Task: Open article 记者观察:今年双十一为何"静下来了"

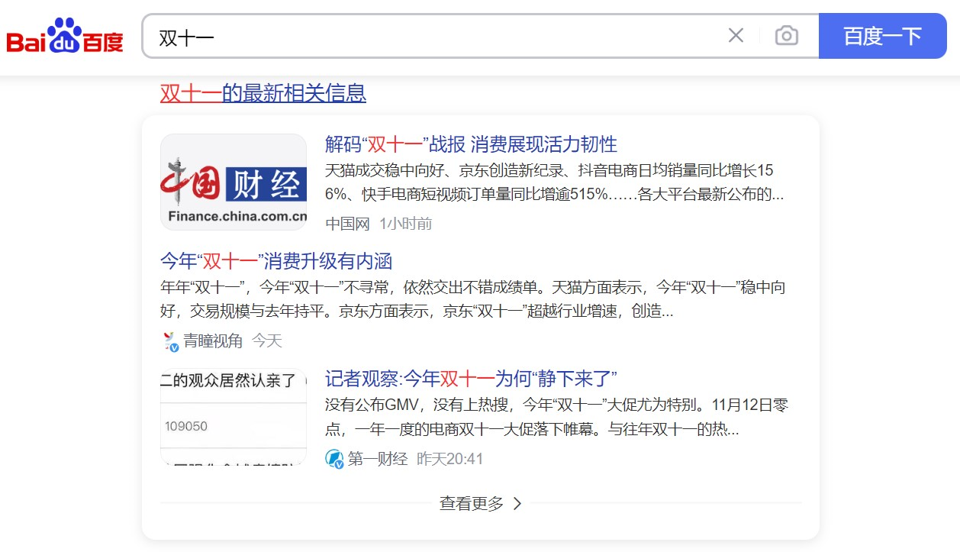Action: pyautogui.click(x=471, y=379)
